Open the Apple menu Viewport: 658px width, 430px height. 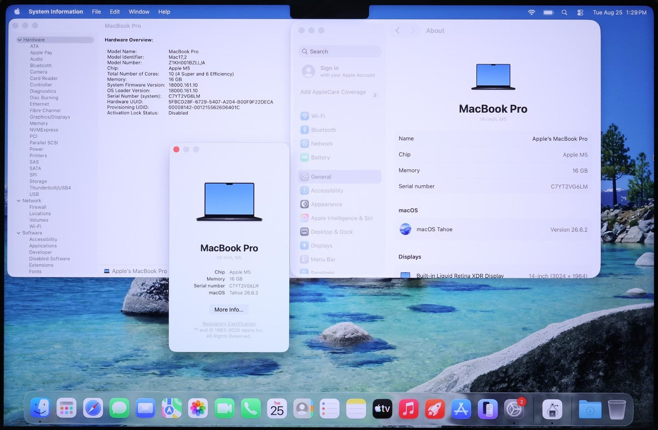tap(17, 12)
